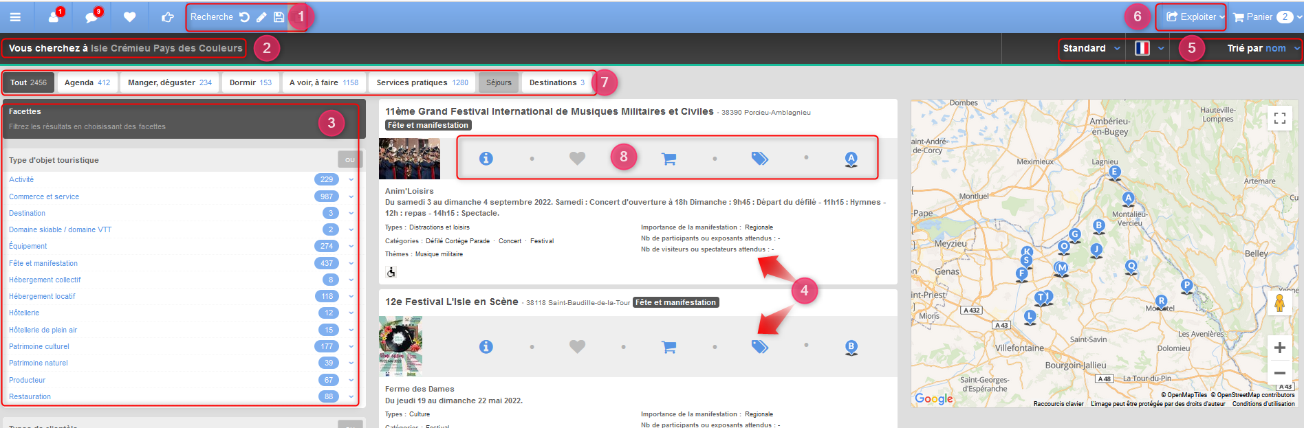Open the hamburger menu icon

pos(15,17)
